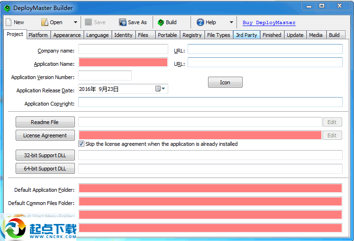Open the Update tab
Viewport: 354px width, 241px height.
tap(295, 35)
